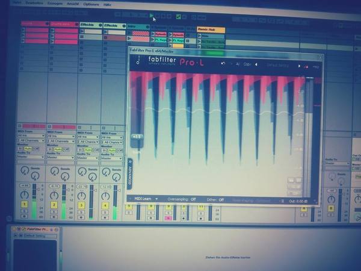Screen dimensions: 361x271
Task: Open the Optionen menu
Action: (91, 4)
